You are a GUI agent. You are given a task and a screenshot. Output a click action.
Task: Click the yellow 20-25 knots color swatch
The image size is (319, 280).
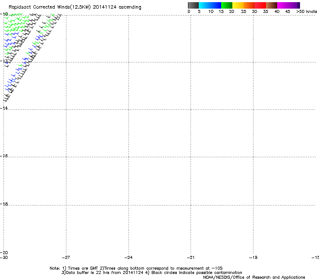238,5
